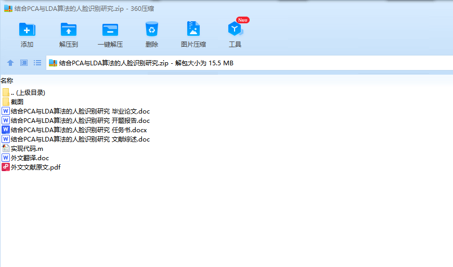
Task: Click the 360压缩 title bar app icon
Action: click(8, 9)
